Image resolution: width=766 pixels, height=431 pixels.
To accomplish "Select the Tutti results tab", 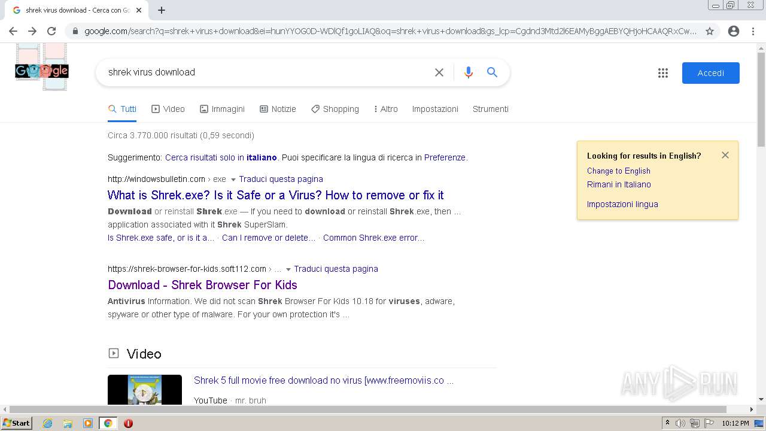I will coord(122,109).
